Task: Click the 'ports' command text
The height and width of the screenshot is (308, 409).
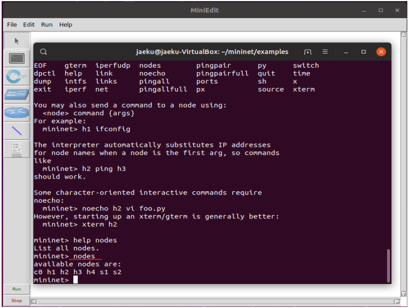Action: (x=207, y=81)
